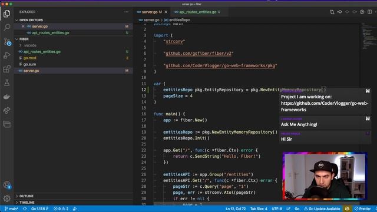Open api_routes_entities.go in FIBER folder
Image resolution: width=377 pixels, height=212 pixels.
73,52
